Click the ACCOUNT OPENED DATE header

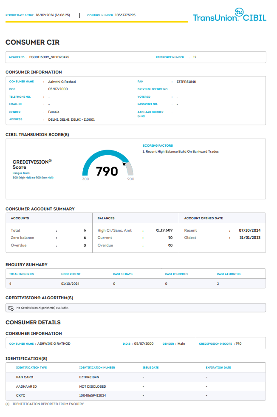(204, 218)
